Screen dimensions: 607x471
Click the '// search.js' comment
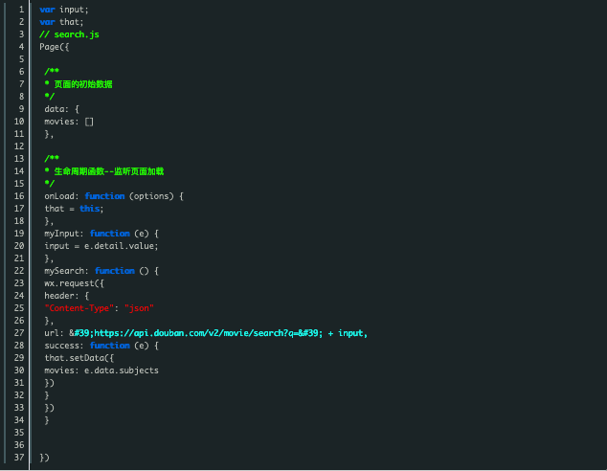coord(69,34)
